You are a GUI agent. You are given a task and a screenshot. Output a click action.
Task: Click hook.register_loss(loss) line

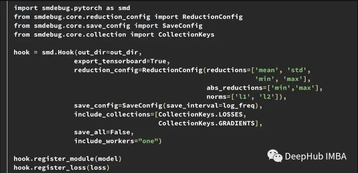point(62,167)
